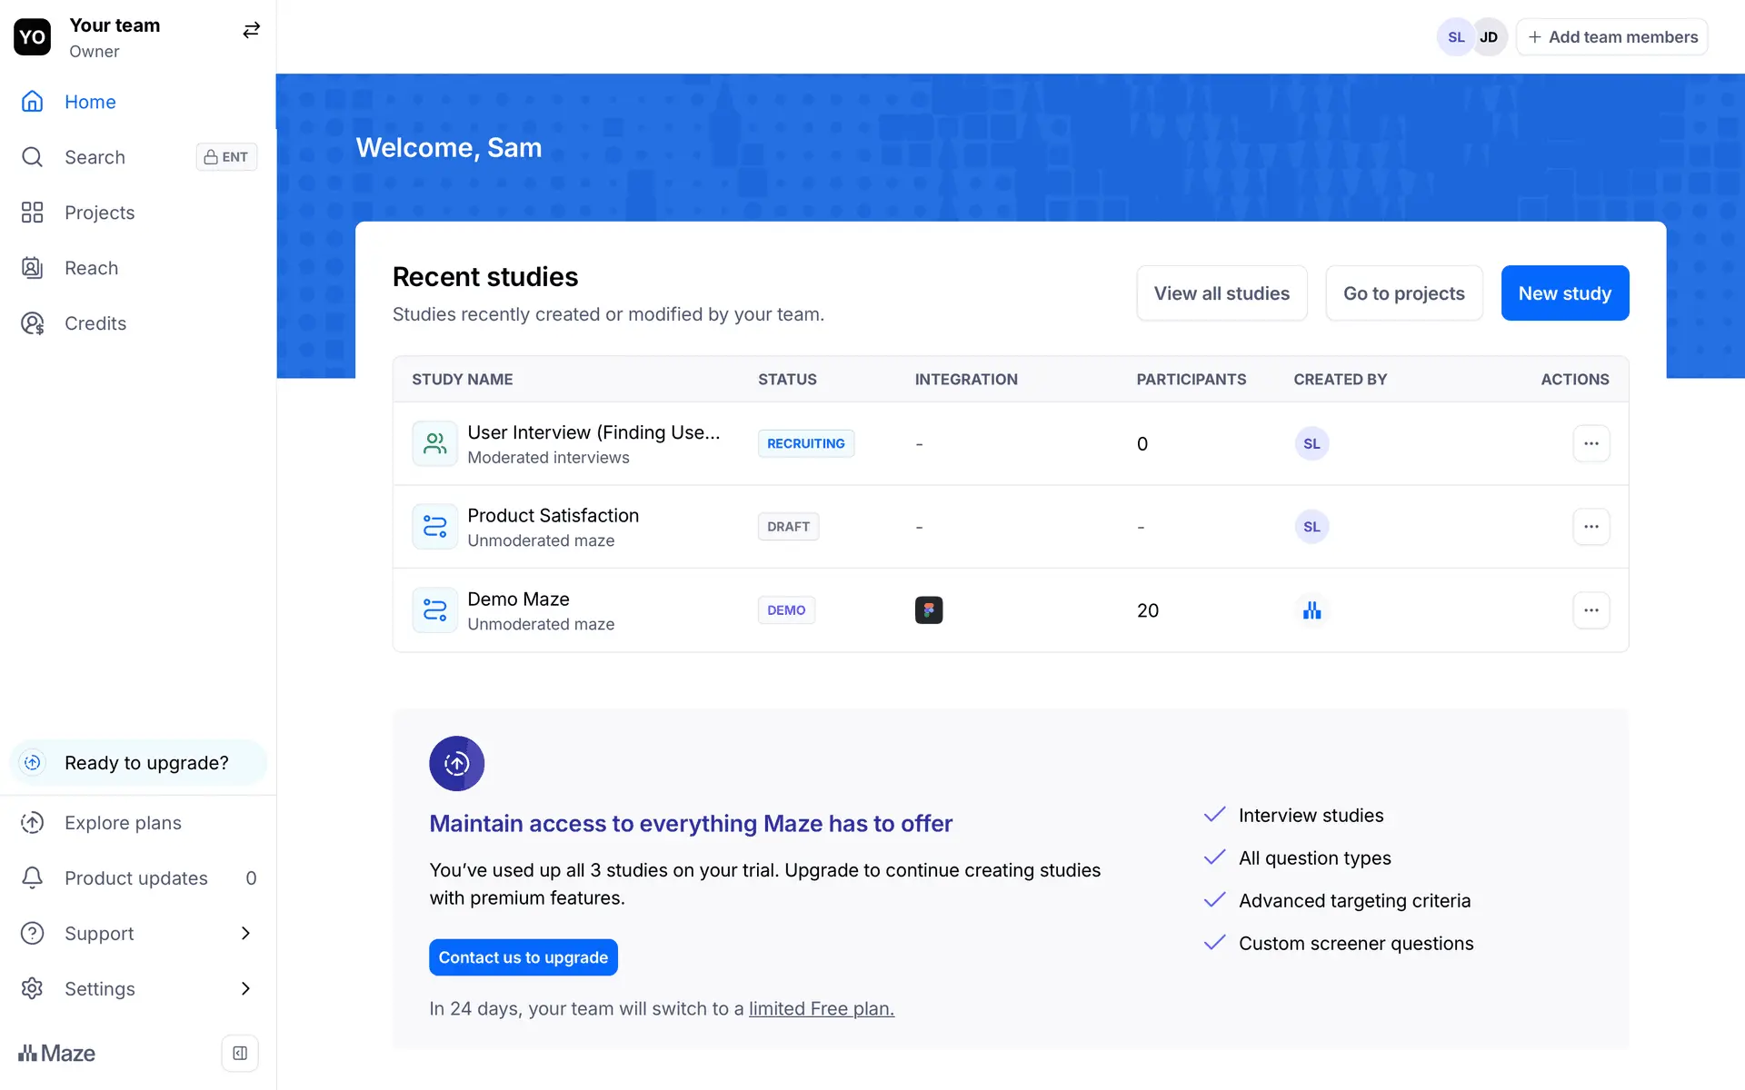
Task: Expand the Settings submenu chevron
Action: click(x=245, y=988)
